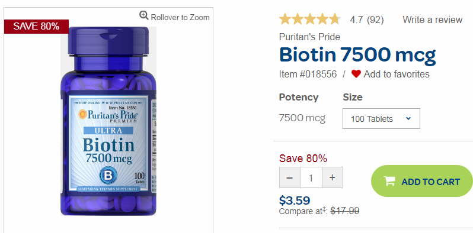Decrease quantity with the minus button
Viewport: 473px width, 233px height.
290,177
